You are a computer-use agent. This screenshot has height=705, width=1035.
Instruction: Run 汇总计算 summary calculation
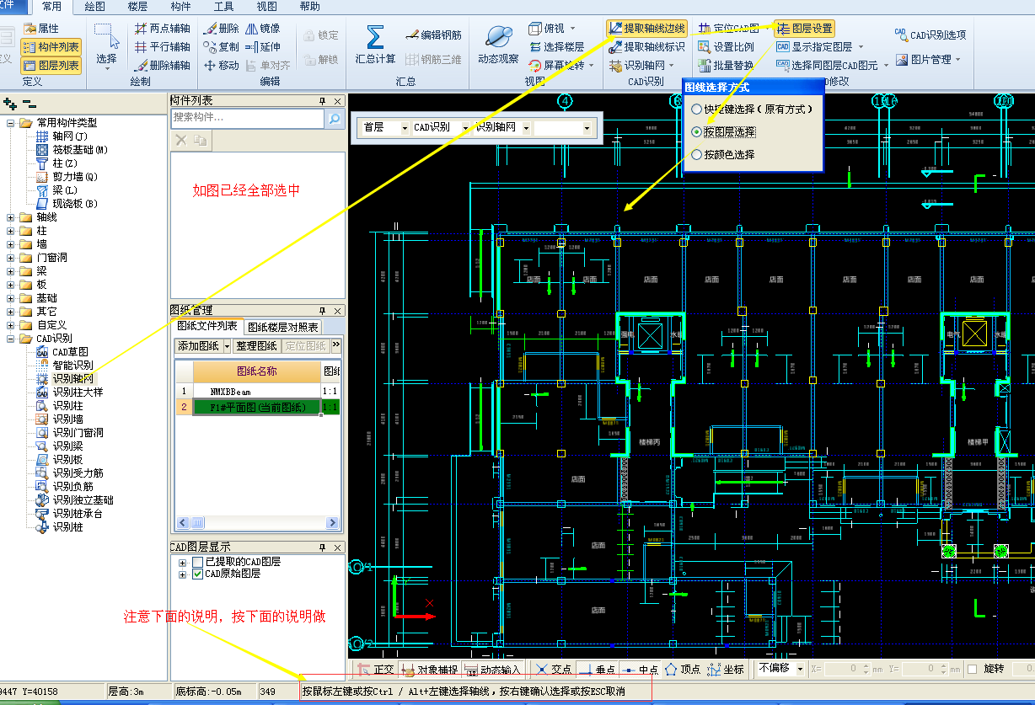pyautogui.click(x=375, y=45)
